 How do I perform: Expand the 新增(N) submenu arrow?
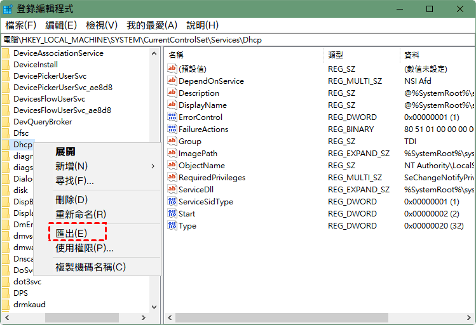click(153, 166)
